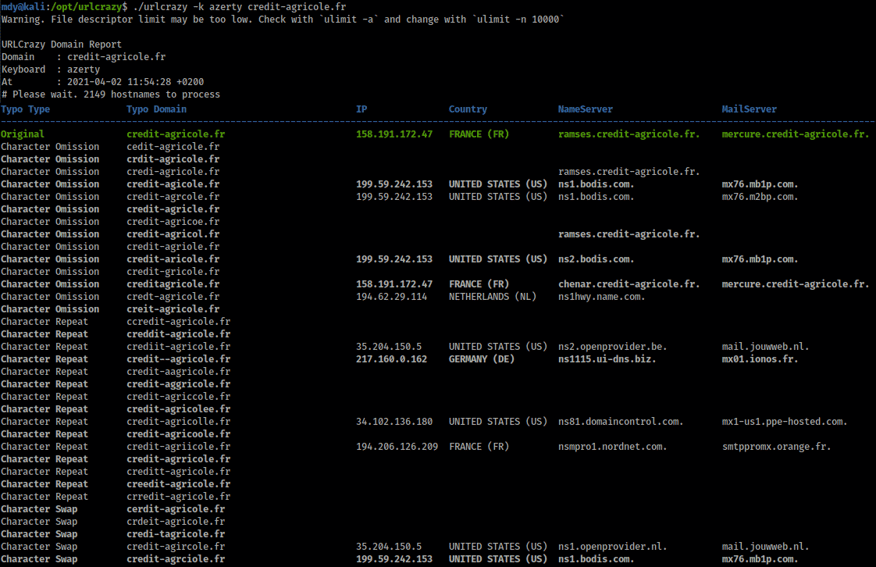Click the mx01.ionos.fr. mail server entry
The width and height of the screenshot is (876, 567).
[x=760, y=359]
